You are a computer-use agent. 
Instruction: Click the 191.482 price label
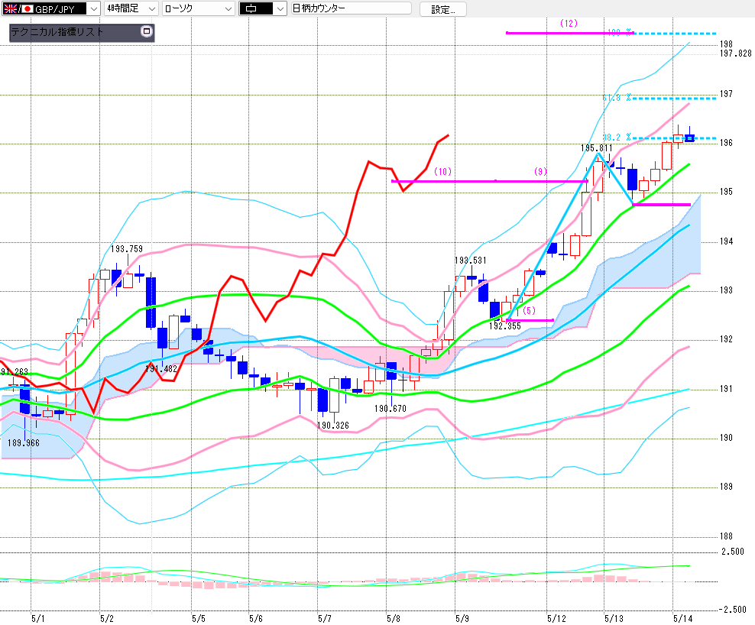[160, 369]
